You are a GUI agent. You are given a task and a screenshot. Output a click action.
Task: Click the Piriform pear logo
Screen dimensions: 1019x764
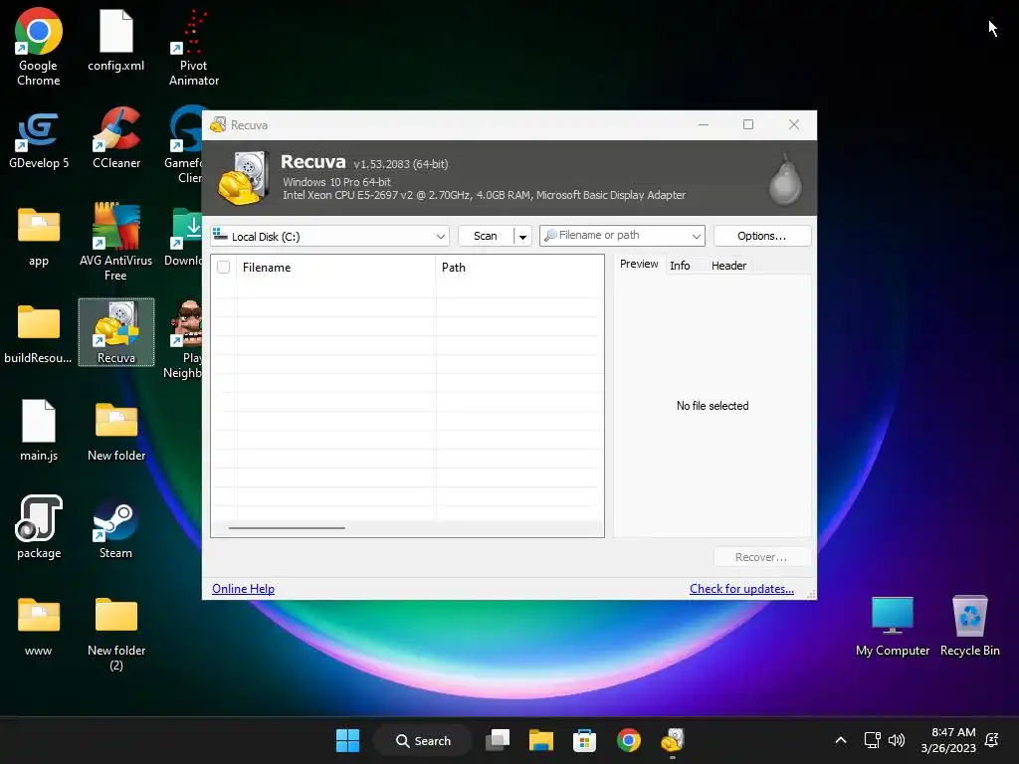pos(785,179)
